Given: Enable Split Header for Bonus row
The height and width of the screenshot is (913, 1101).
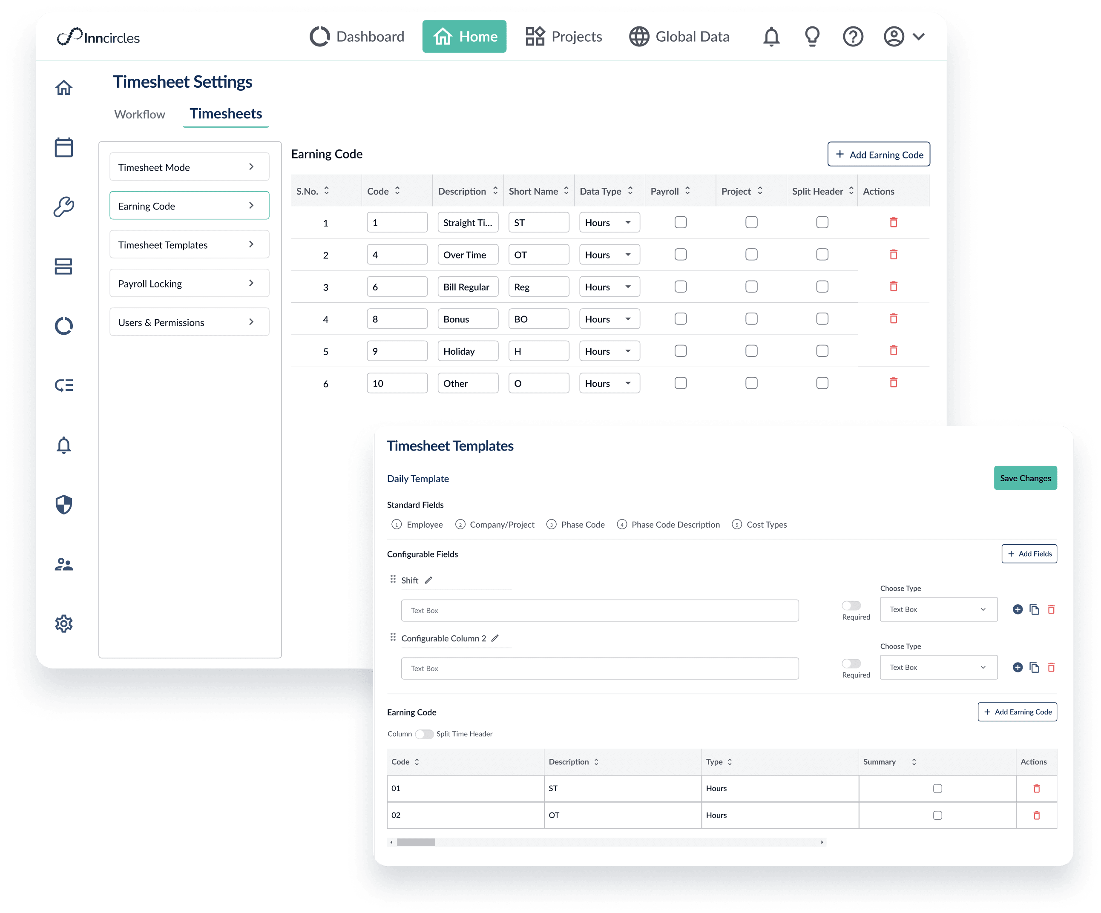Looking at the screenshot, I should pyautogui.click(x=822, y=319).
